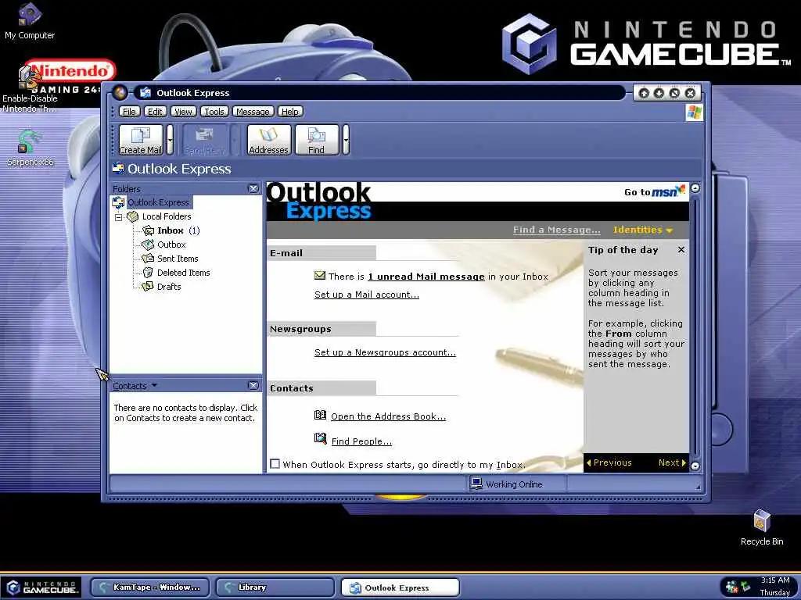Open the Create Mail stationery dropdown arrow
This screenshot has width=801, height=600.
point(170,140)
